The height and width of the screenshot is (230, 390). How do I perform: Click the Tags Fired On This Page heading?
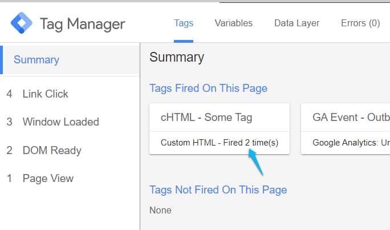coord(208,88)
